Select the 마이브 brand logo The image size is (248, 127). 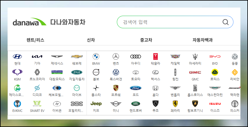77,88
